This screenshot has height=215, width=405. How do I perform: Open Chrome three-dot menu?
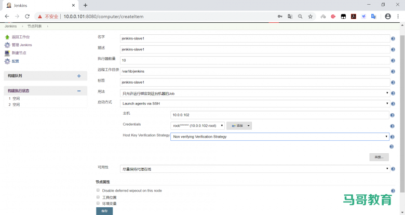398,16
